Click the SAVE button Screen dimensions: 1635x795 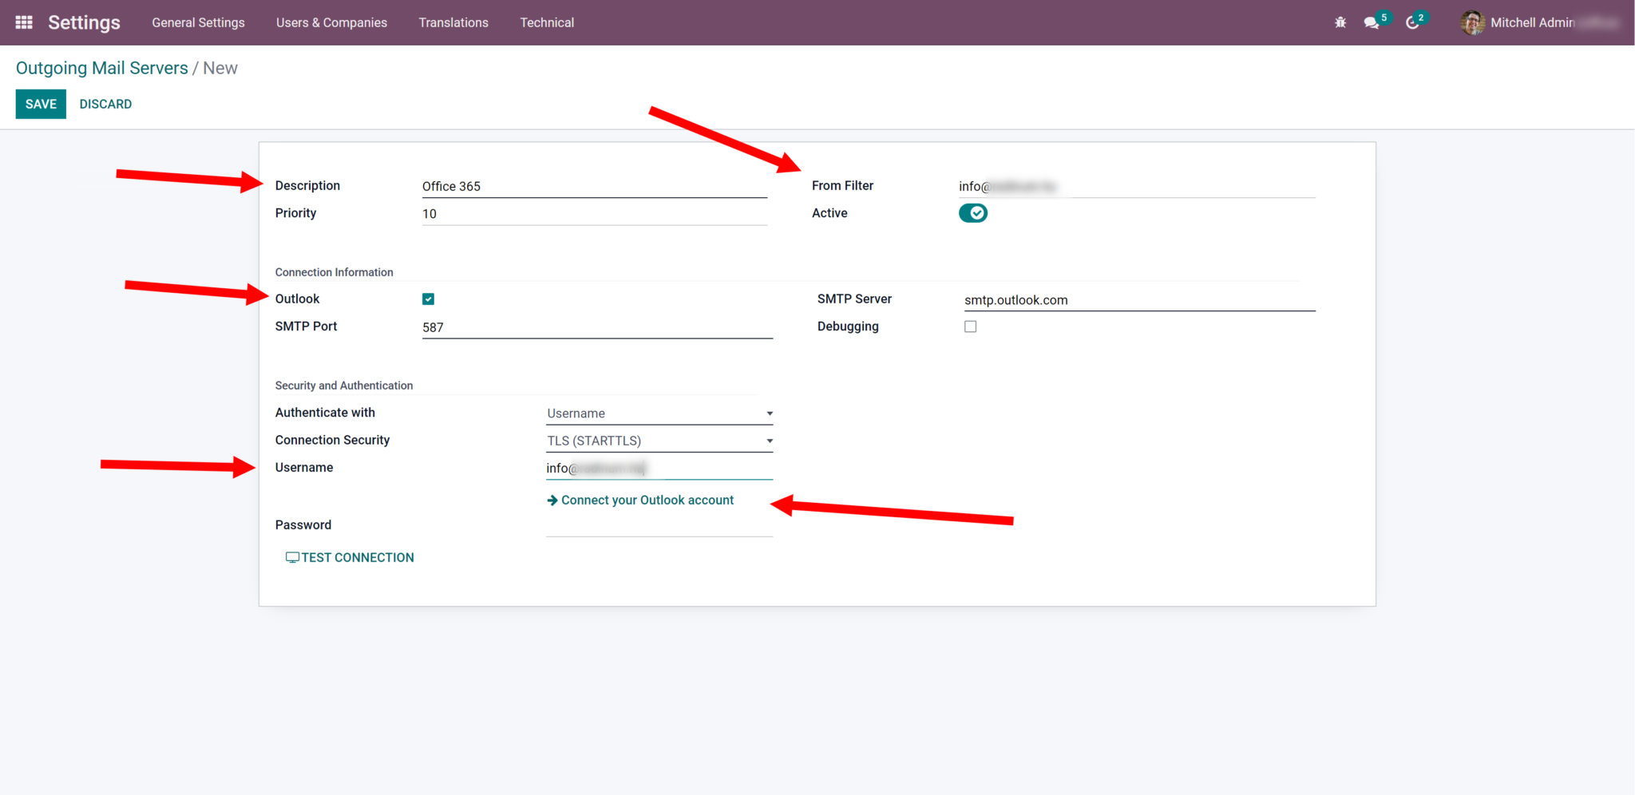[41, 104]
